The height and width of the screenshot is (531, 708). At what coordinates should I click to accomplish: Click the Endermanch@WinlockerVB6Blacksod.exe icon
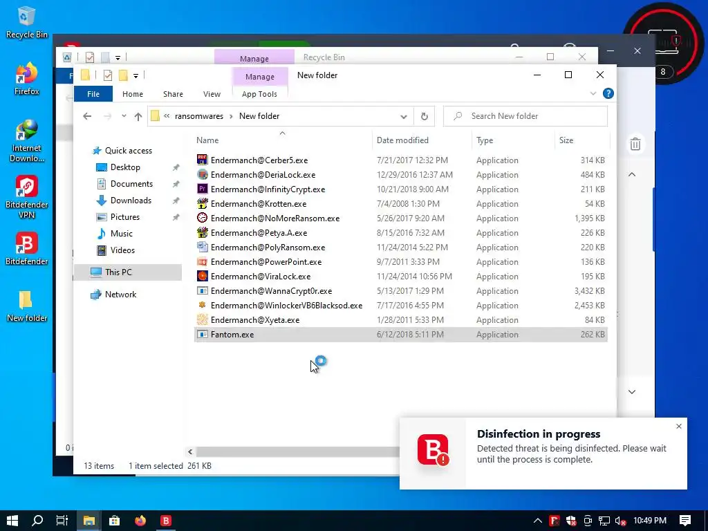203,305
